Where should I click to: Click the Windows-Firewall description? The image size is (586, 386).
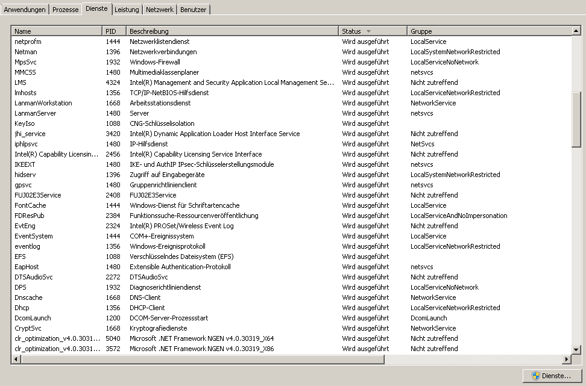pyautogui.click(x=155, y=62)
